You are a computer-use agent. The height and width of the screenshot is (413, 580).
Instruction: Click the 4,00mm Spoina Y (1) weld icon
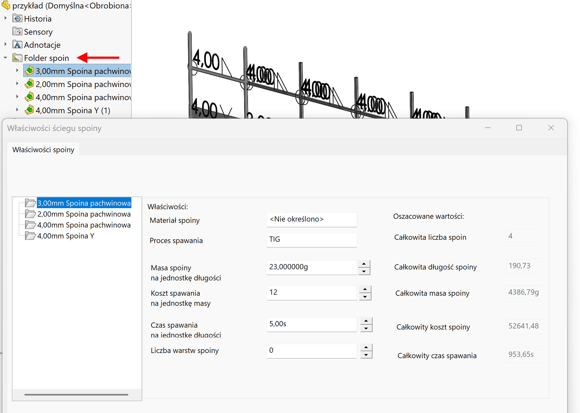click(29, 110)
